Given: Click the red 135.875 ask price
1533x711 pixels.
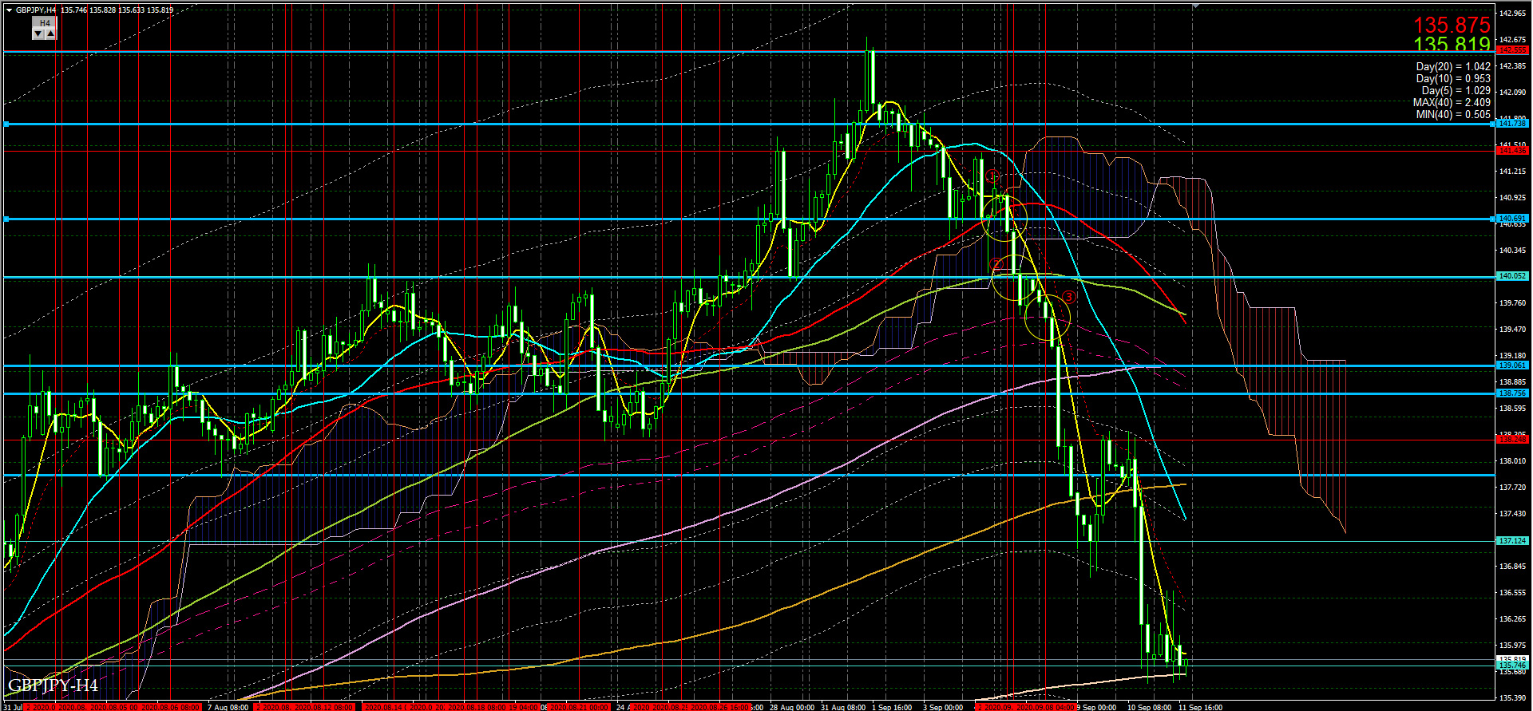Looking at the screenshot, I should click(x=1452, y=26).
